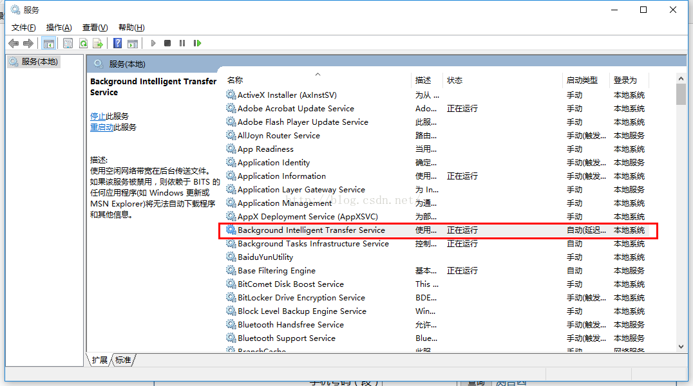Viewport: 693px width, 386px height.
Task: Toggle the console tree pane icon
Action: click(x=48, y=43)
